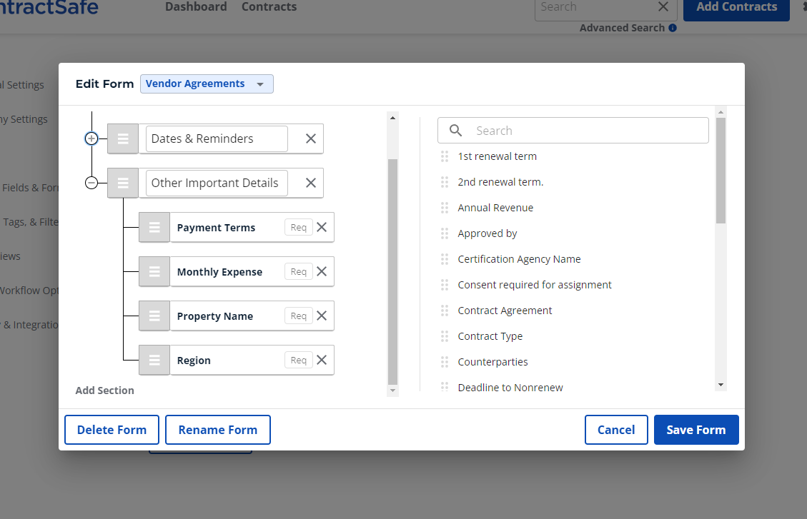Click the drag handle beside Other Important Details
The image size is (807, 519).
(122, 183)
